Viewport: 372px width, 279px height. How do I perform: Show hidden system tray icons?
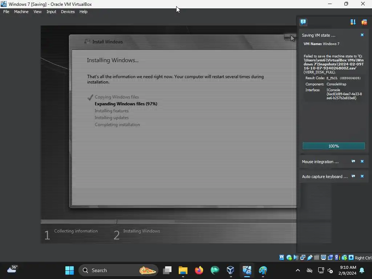coord(298,270)
